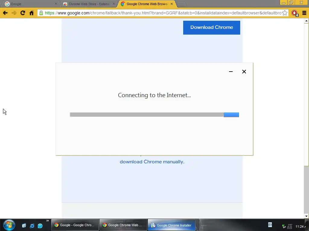
Task: Select the Google Chrome Web Browser tab
Action: [147, 4]
